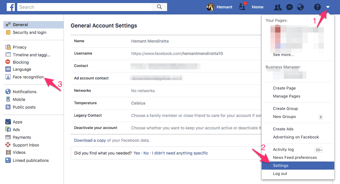The height and width of the screenshot is (184, 340).
Task: Click the General gears icon in the sidebar
Action: (8, 24)
